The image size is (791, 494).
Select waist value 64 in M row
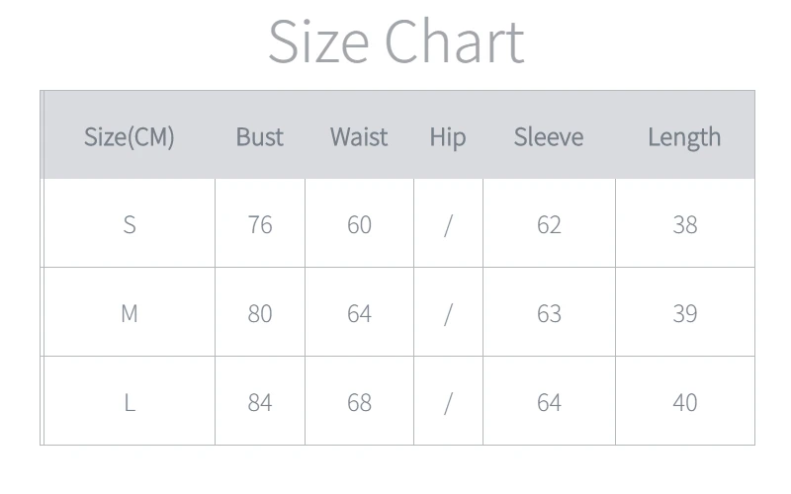pyautogui.click(x=359, y=313)
